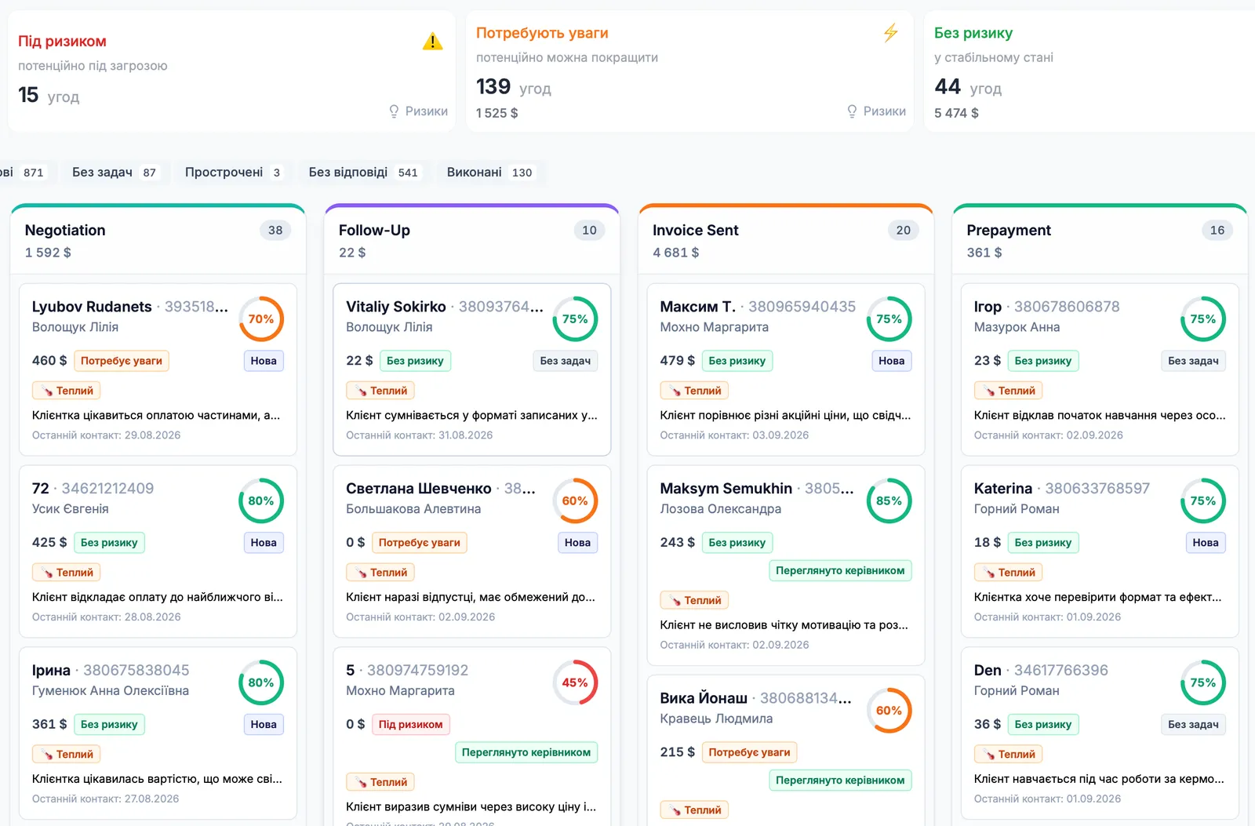Open the Lyubov Rudanets deal title
The height and width of the screenshot is (826, 1255).
(92, 307)
